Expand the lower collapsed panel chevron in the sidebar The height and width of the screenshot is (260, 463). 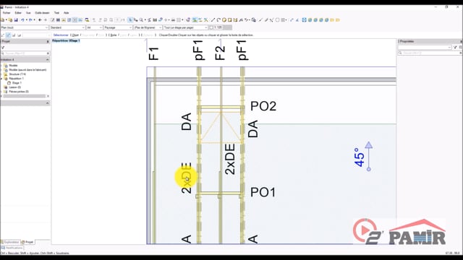(48, 103)
